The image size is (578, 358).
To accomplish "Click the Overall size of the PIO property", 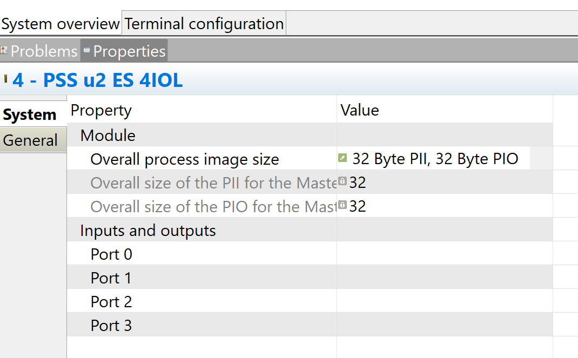I will pyautogui.click(x=213, y=207).
